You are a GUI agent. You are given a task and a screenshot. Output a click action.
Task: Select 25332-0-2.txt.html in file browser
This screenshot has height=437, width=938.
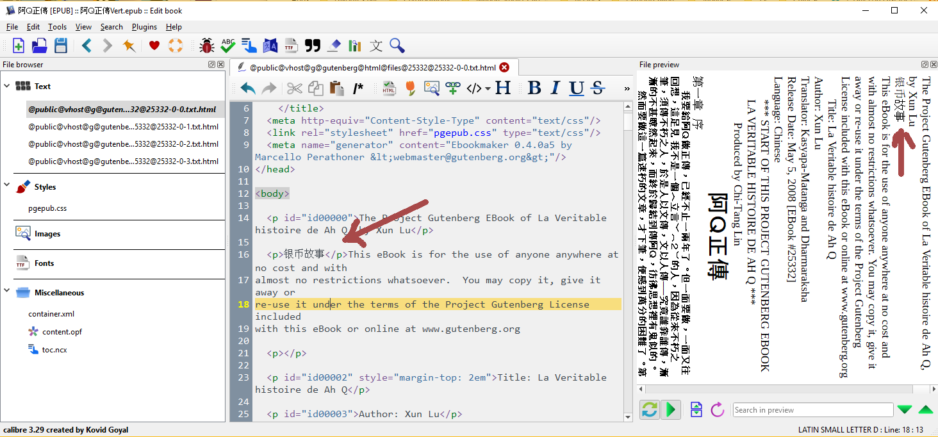pos(123,144)
